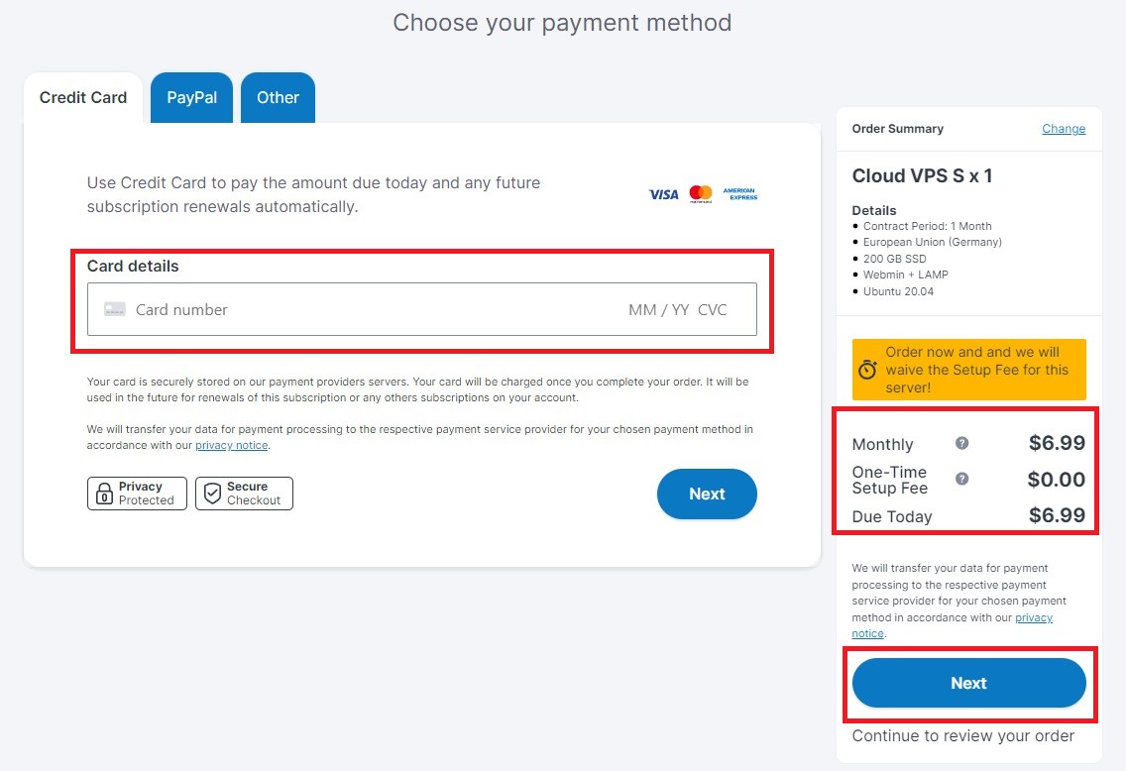Focus the Card number input field
Viewport: 1126px width, 771px height.
pyautogui.click(x=359, y=309)
